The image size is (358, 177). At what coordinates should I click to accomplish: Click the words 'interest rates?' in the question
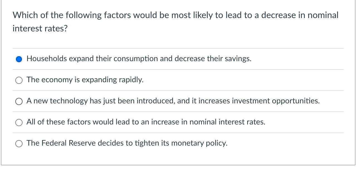point(40,28)
